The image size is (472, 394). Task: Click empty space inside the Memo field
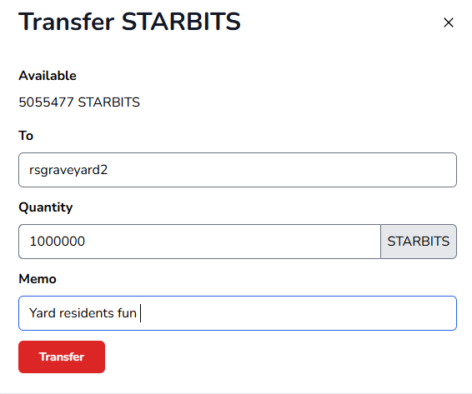[x=298, y=313]
